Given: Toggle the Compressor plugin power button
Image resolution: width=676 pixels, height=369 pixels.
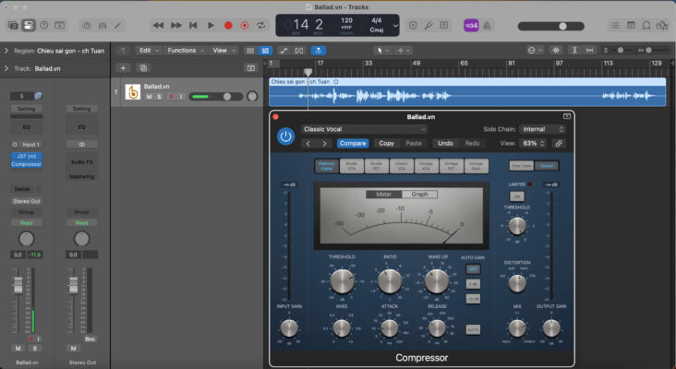Looking at the screenshot, I should tap(285, 137).
